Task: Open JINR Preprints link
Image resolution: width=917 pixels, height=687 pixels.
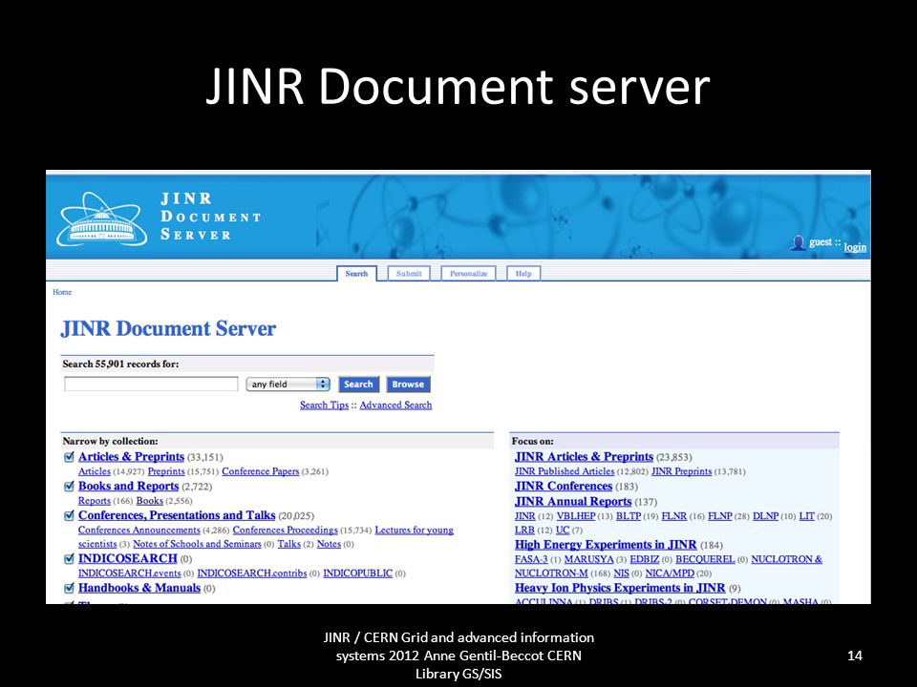Action: pyautogui.click(x=681, y=471)
